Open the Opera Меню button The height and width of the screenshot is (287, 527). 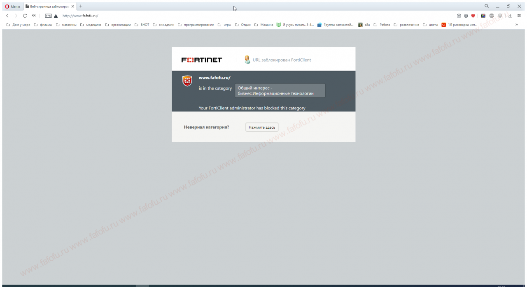12,7
